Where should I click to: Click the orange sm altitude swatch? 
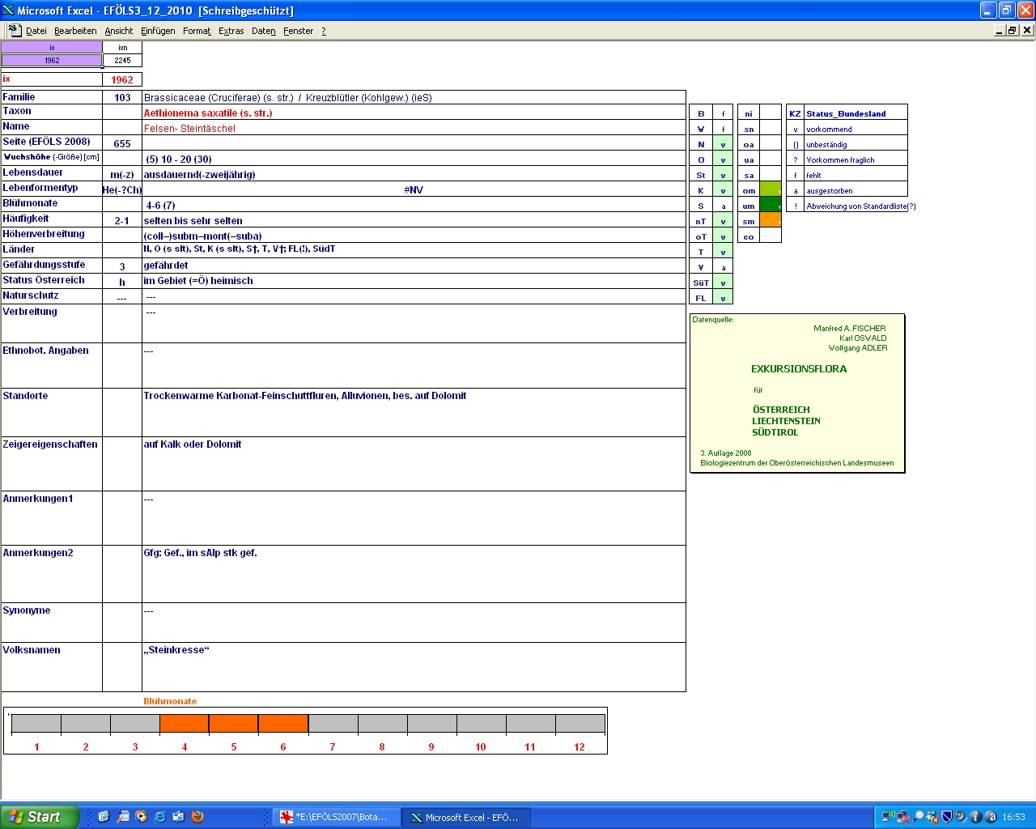click(x=771, y=221)
